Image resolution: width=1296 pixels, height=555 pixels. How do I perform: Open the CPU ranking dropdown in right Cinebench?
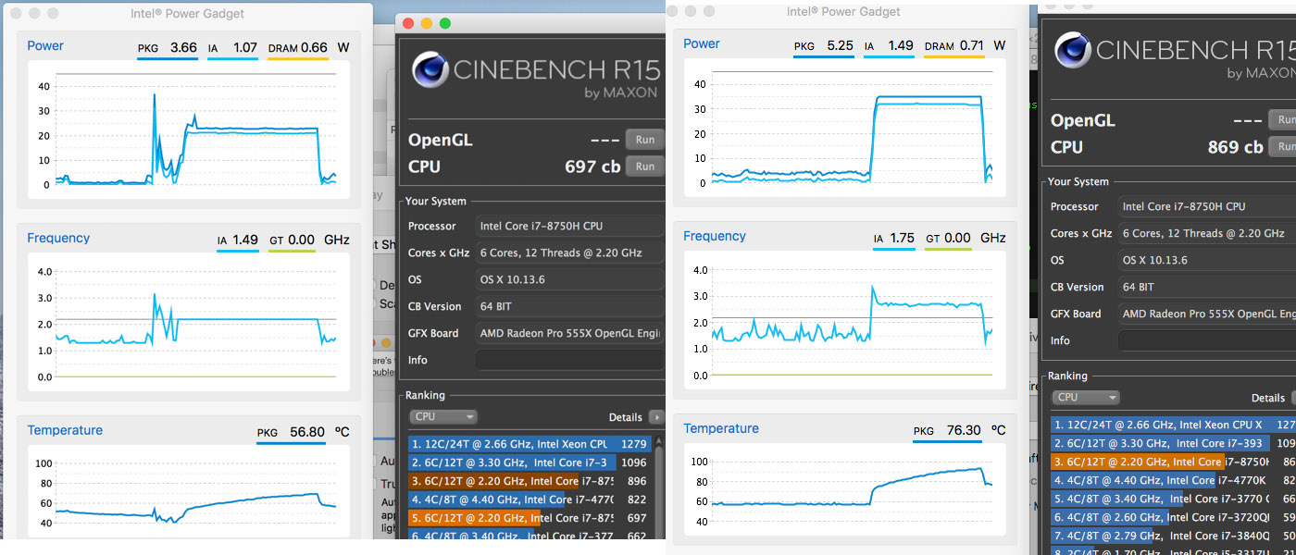tap(1086, 398)
